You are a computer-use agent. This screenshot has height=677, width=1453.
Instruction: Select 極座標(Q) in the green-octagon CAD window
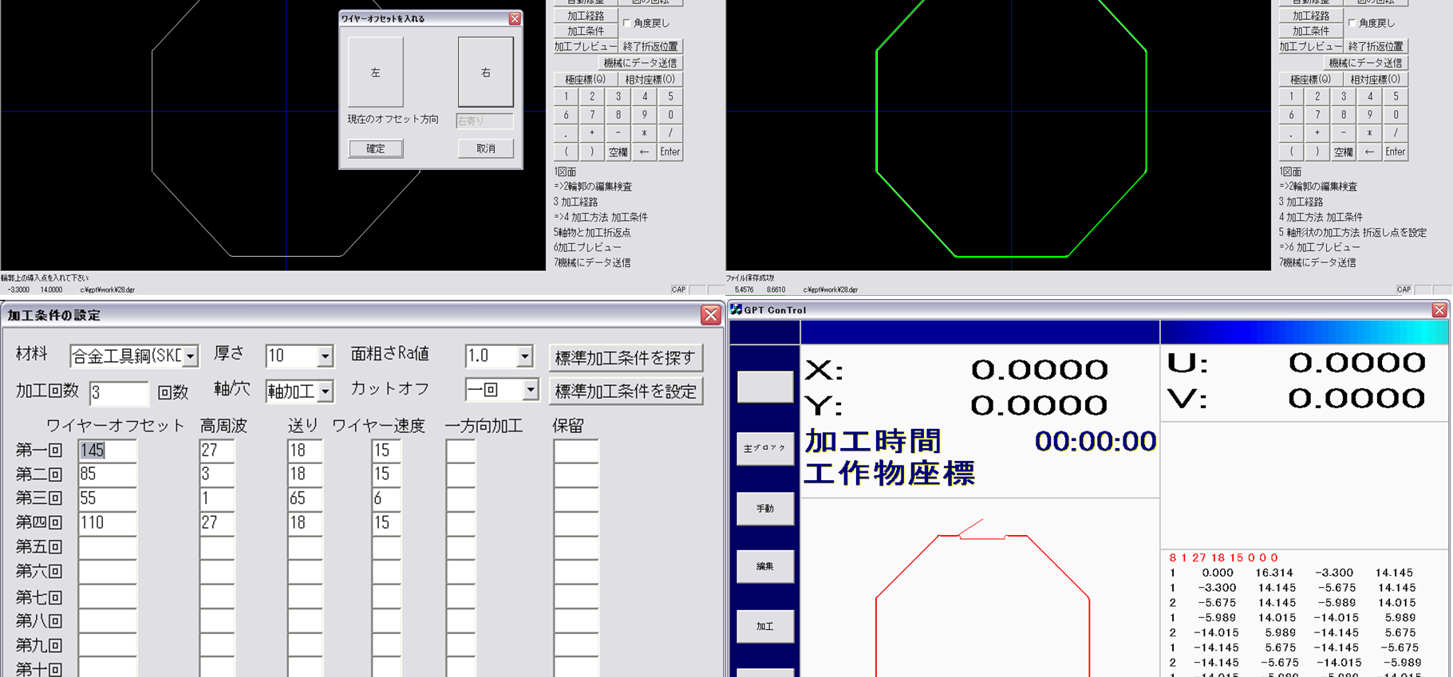1310,80
